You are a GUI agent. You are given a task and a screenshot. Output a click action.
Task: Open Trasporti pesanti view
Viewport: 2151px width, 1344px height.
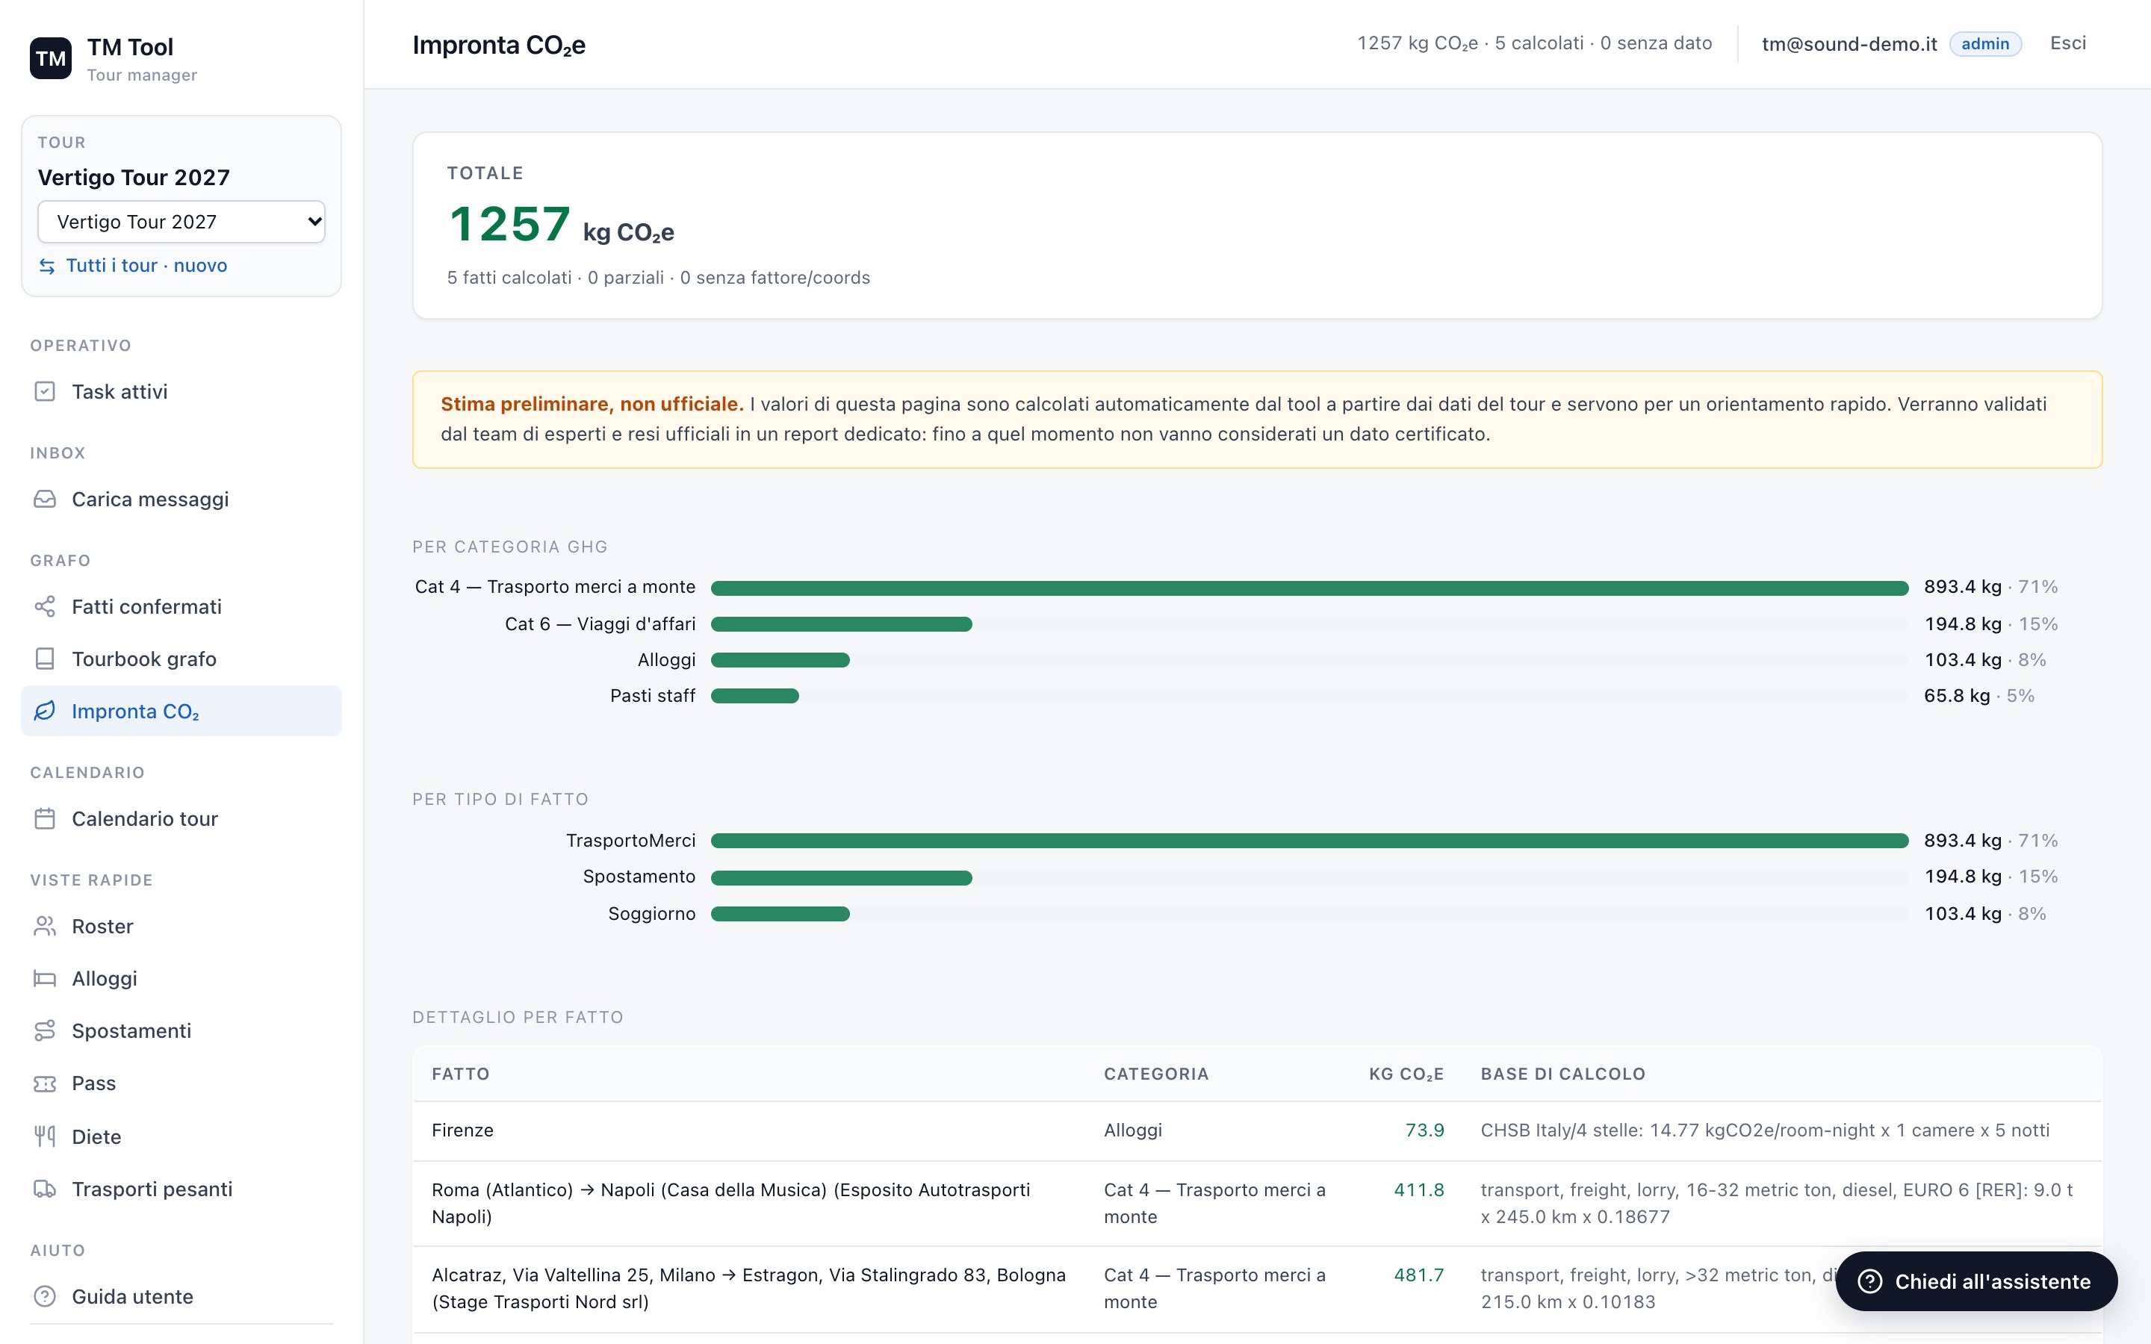181,1189
